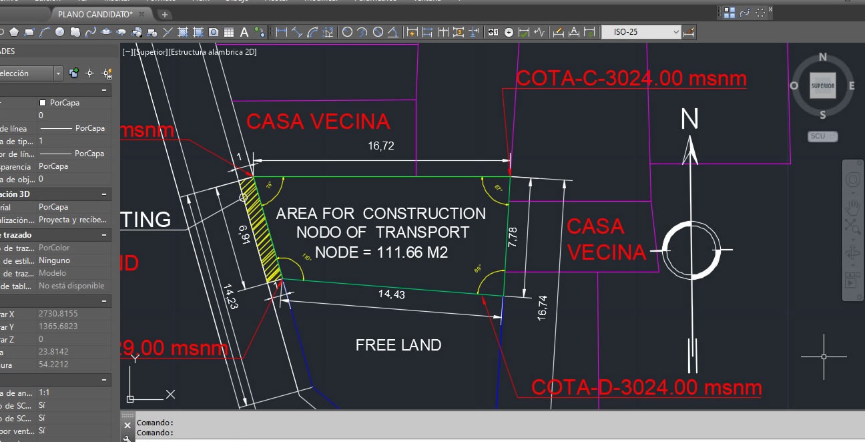This screenshot has height=442, width=865.
Task: Open the ISO-25 dimension style dropdown
Action: click(x=675, y=31)
